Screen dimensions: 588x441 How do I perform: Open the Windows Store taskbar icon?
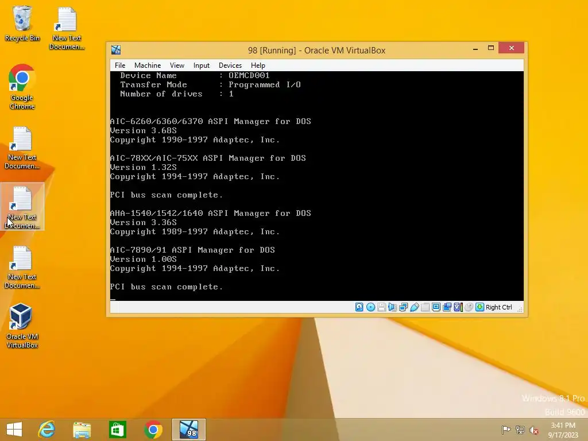(117, 430)
